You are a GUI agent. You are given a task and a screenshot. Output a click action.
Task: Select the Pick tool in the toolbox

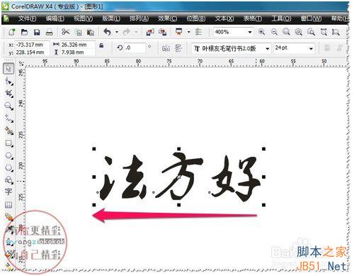8,69
